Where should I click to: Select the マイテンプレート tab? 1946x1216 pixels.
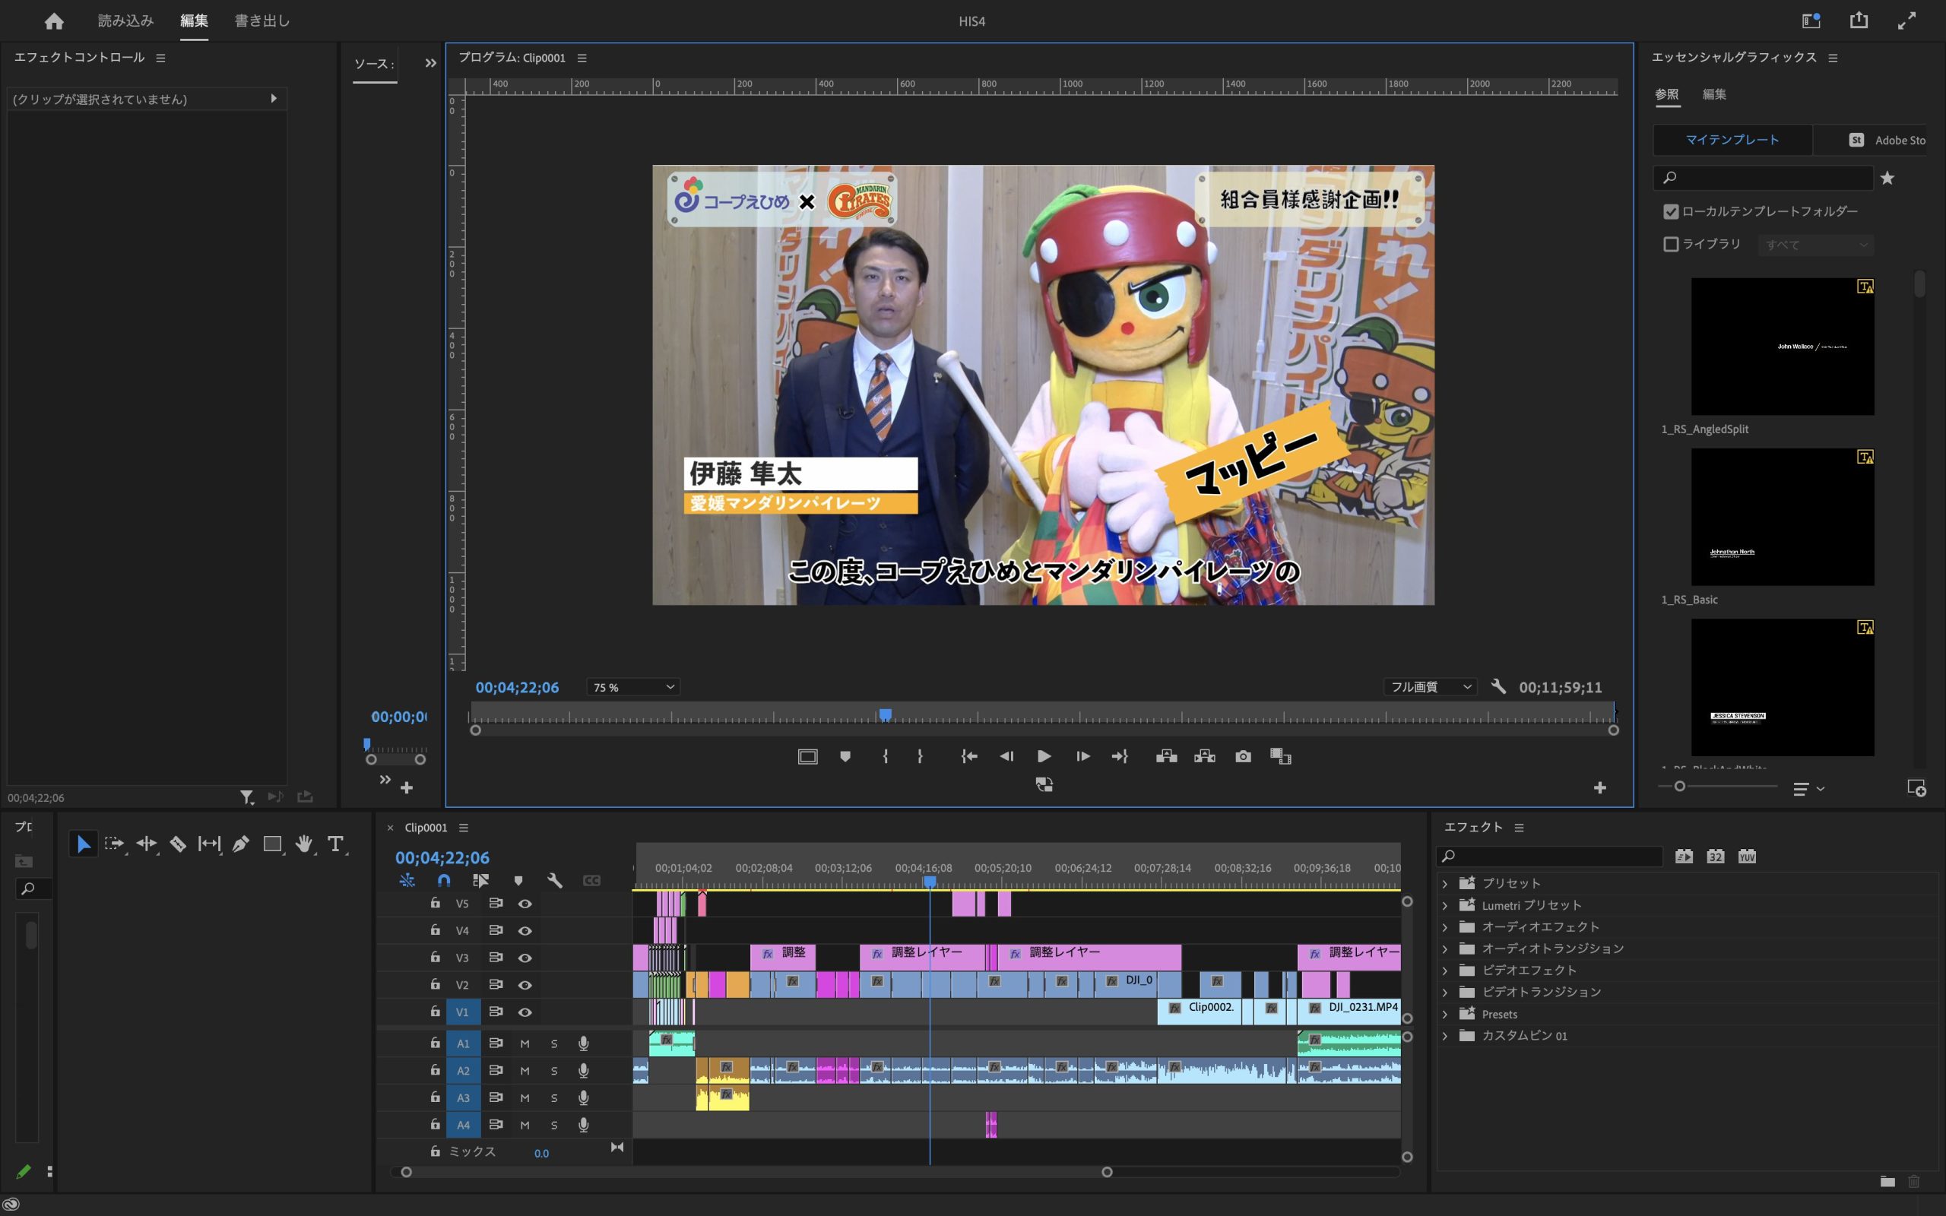1732,140
